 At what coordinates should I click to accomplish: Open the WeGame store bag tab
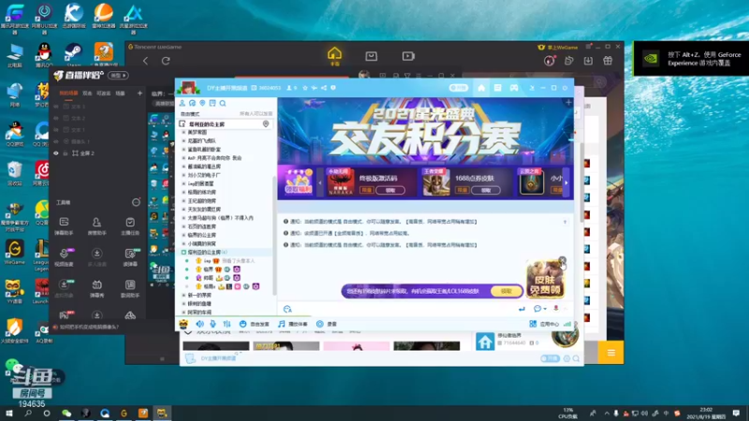pyautogui.click(x=371, y=56)
